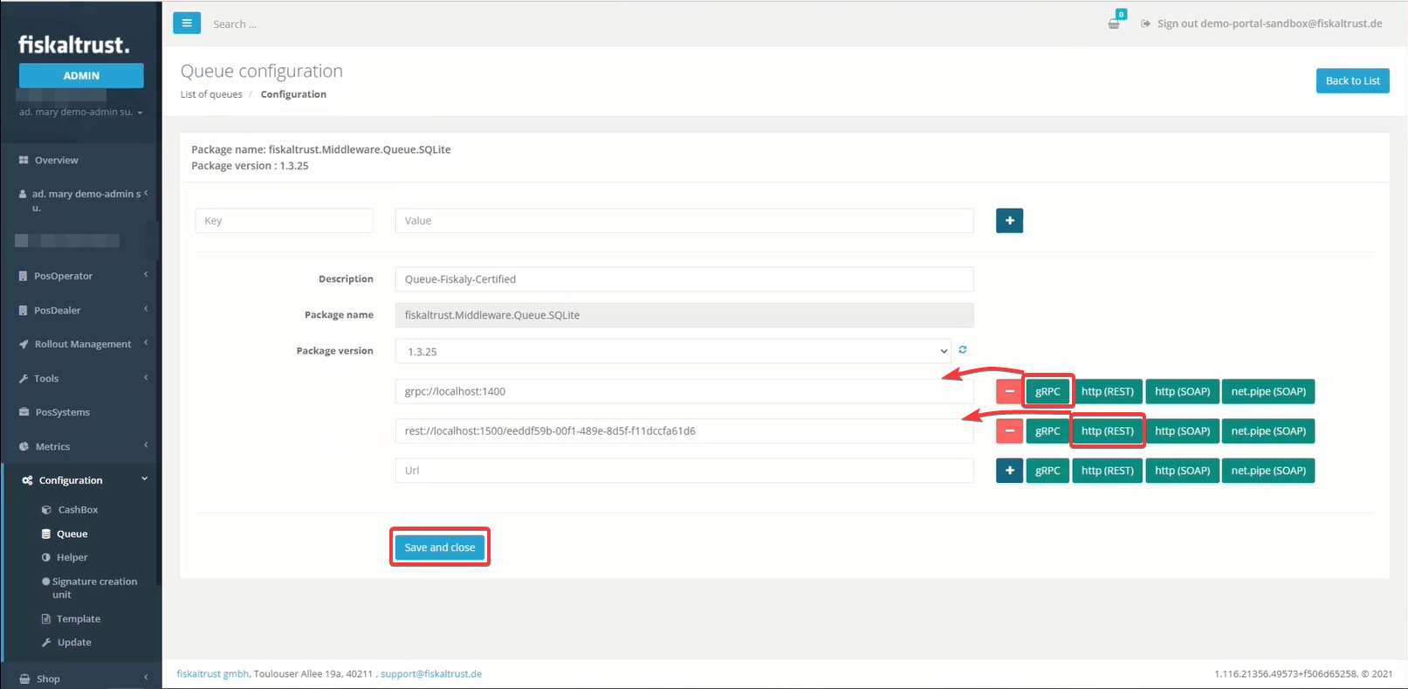Click the PosDealer sidebar icon
This screenshot has height=689, width=1408.
pos(24,310)
